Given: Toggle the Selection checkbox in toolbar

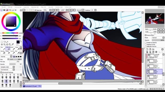Looking at the screenshot, I should tap(36, 10).
